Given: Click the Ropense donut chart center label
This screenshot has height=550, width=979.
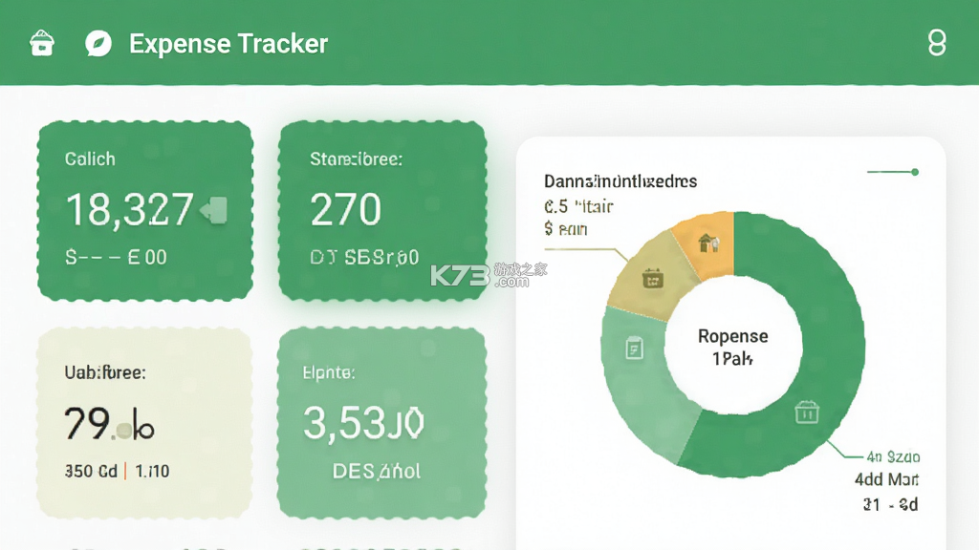Looking at the screenshot, I should 733,347.
